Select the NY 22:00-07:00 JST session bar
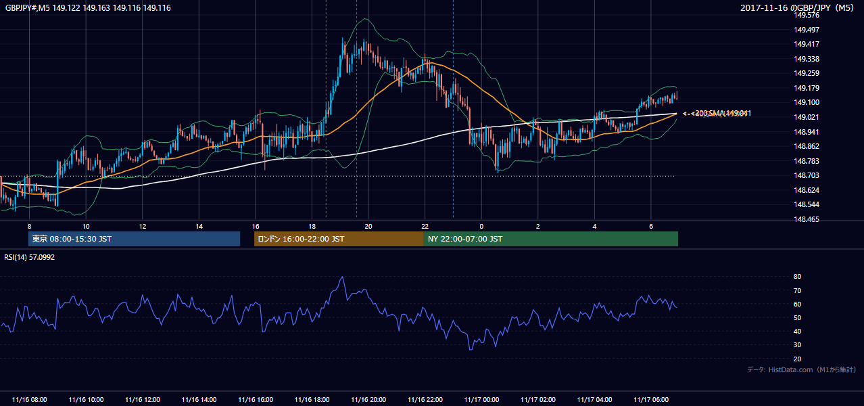Image resolution: width=864 pixels, height=406 pixels. pos(551,239)
